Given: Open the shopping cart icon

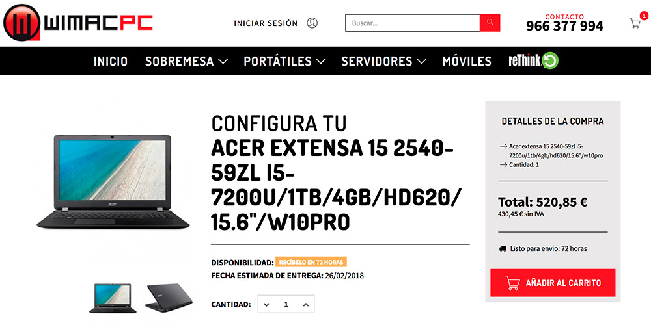Looking at the screenshot, I should point(635,23).
